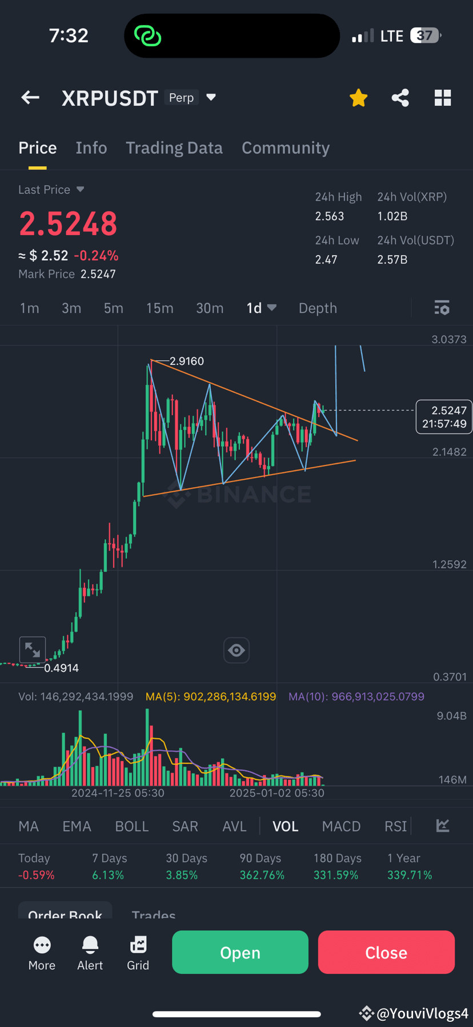This screenshot has width=473, height=1027.
Task: Open the Community tab
Action: coord(286,148)
